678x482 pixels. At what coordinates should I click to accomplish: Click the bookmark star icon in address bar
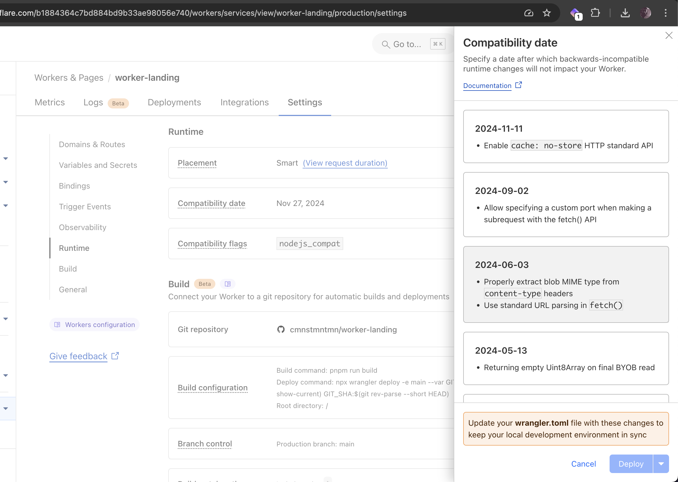[546, 13]
